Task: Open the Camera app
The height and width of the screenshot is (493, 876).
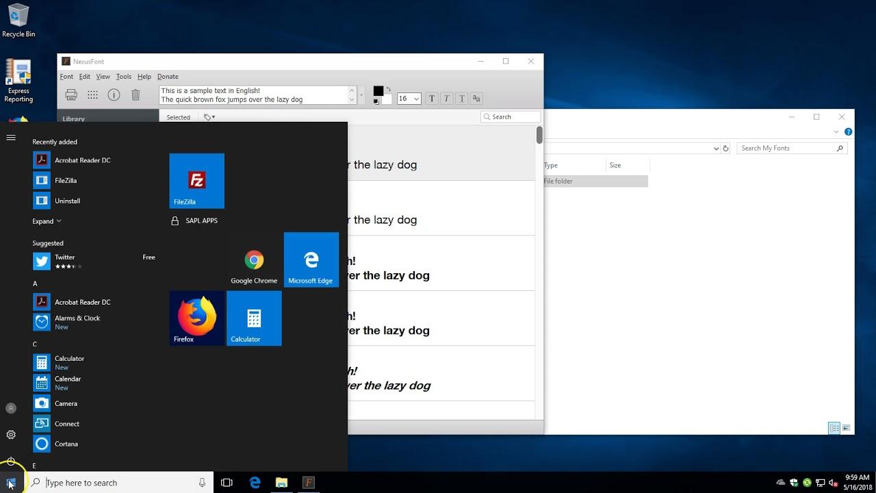Action: [x=94, y=403]
